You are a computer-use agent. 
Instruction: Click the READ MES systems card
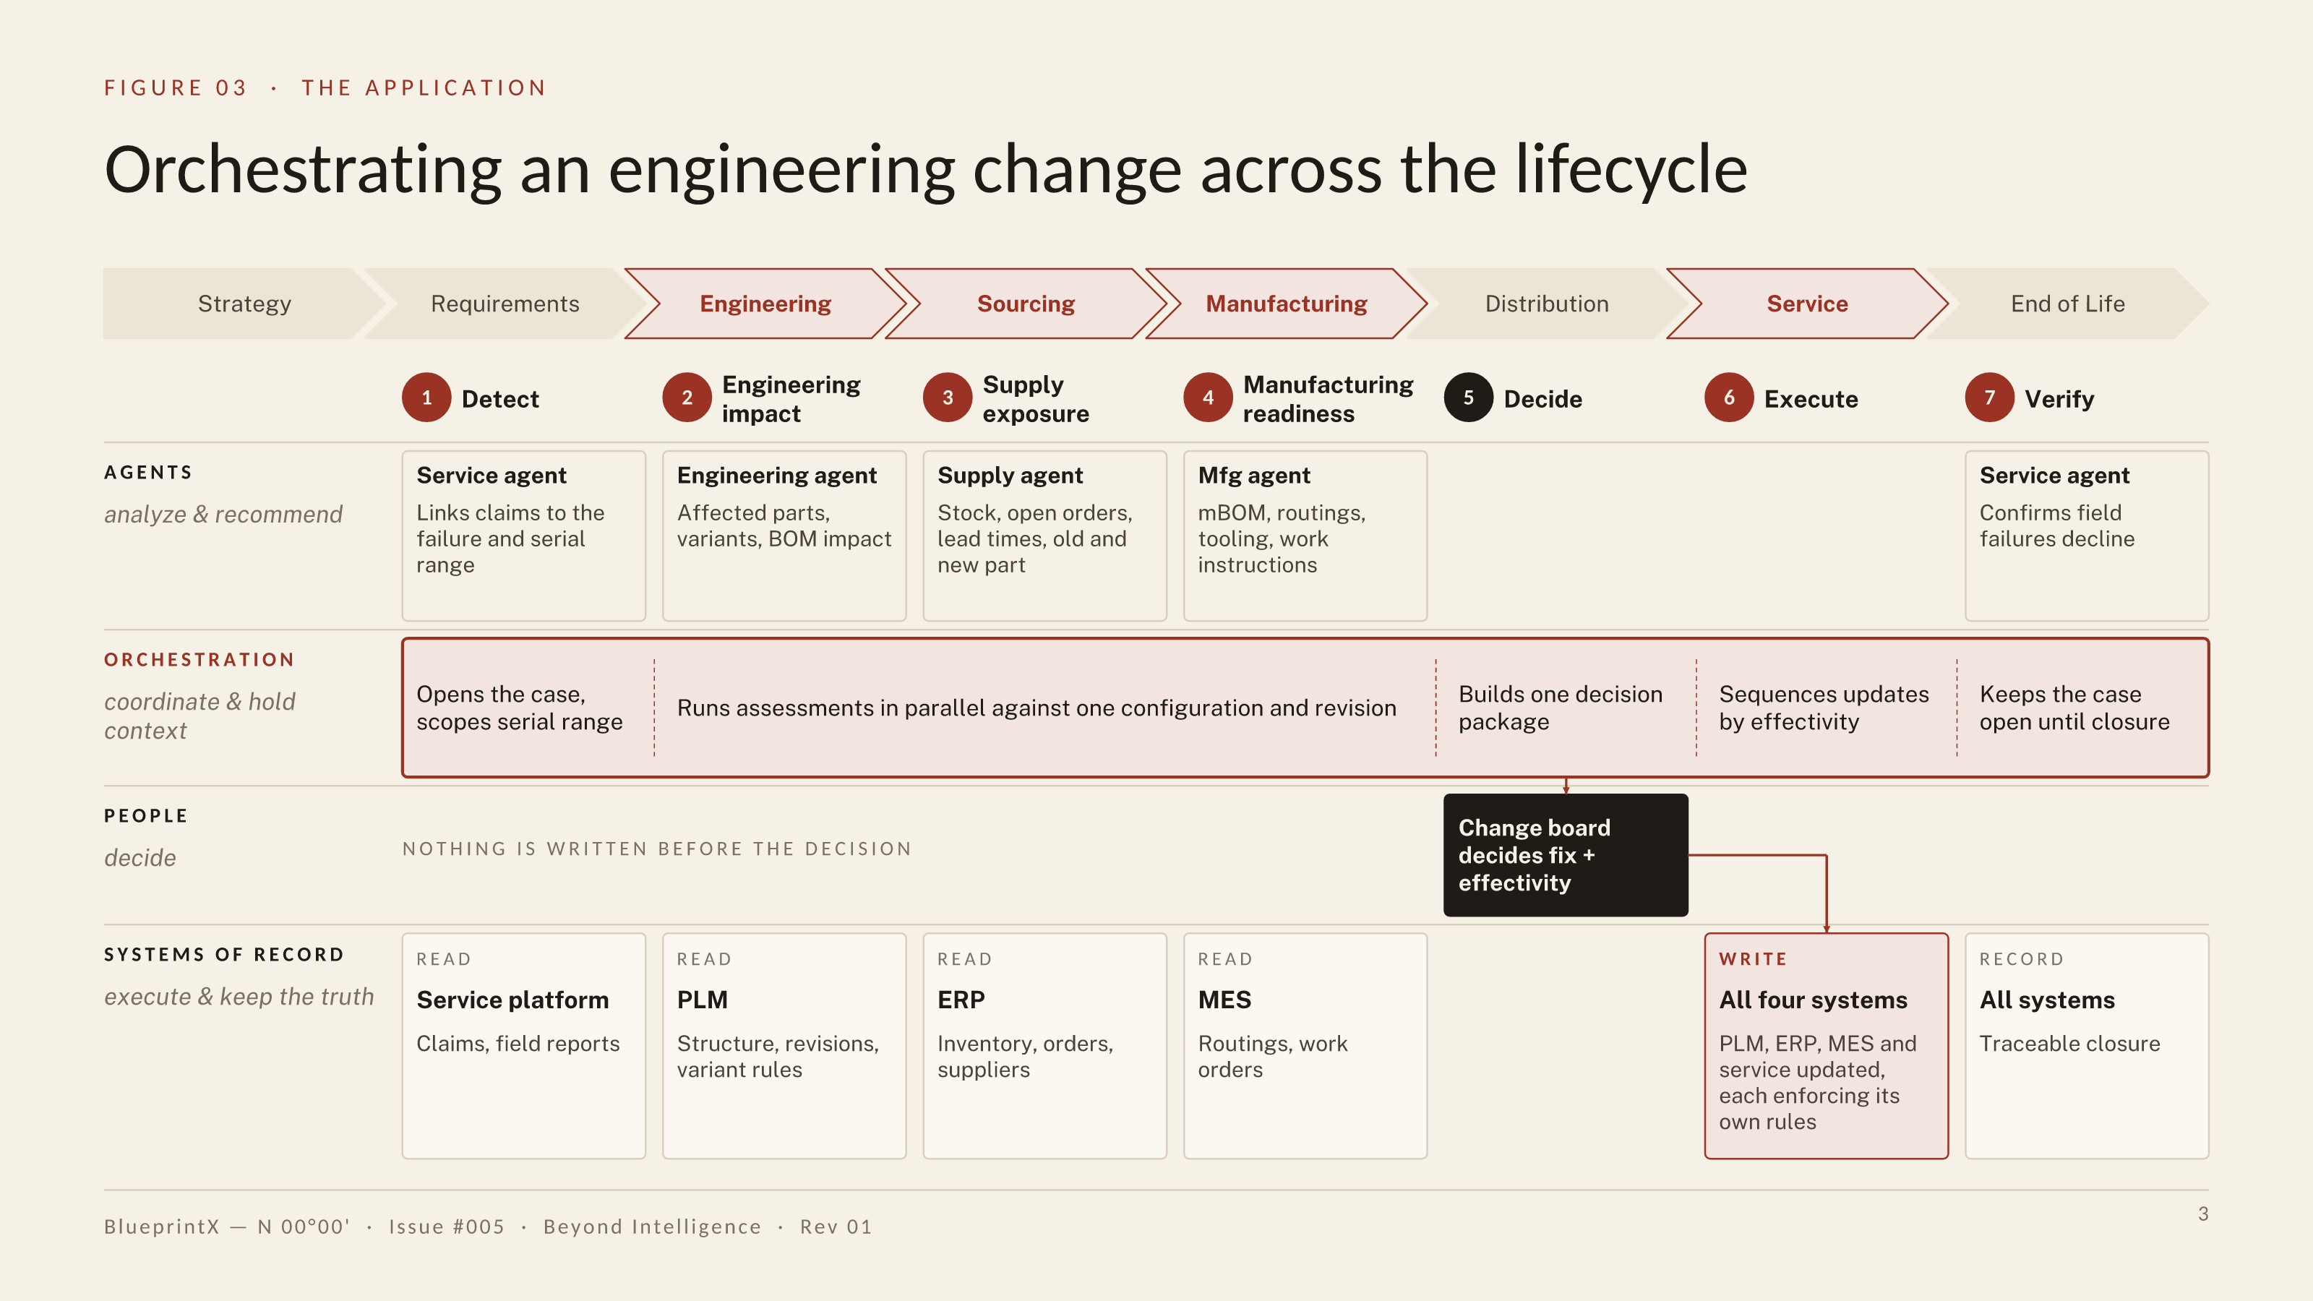coord(1305,1046)
